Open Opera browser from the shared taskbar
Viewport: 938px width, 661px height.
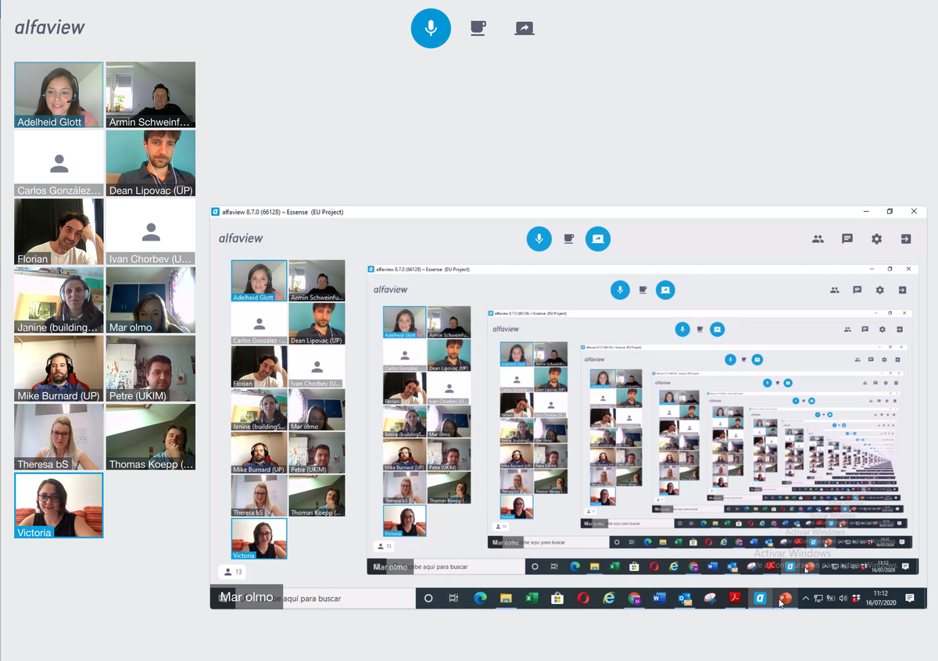[583, 598]
